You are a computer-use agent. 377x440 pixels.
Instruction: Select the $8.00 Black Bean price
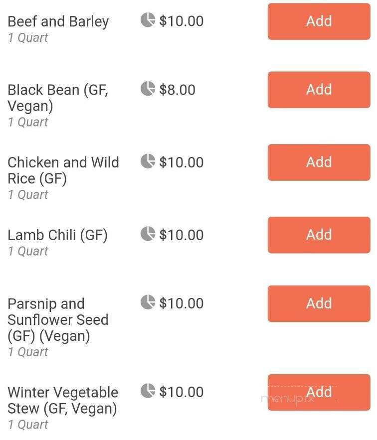coord(177,90)
